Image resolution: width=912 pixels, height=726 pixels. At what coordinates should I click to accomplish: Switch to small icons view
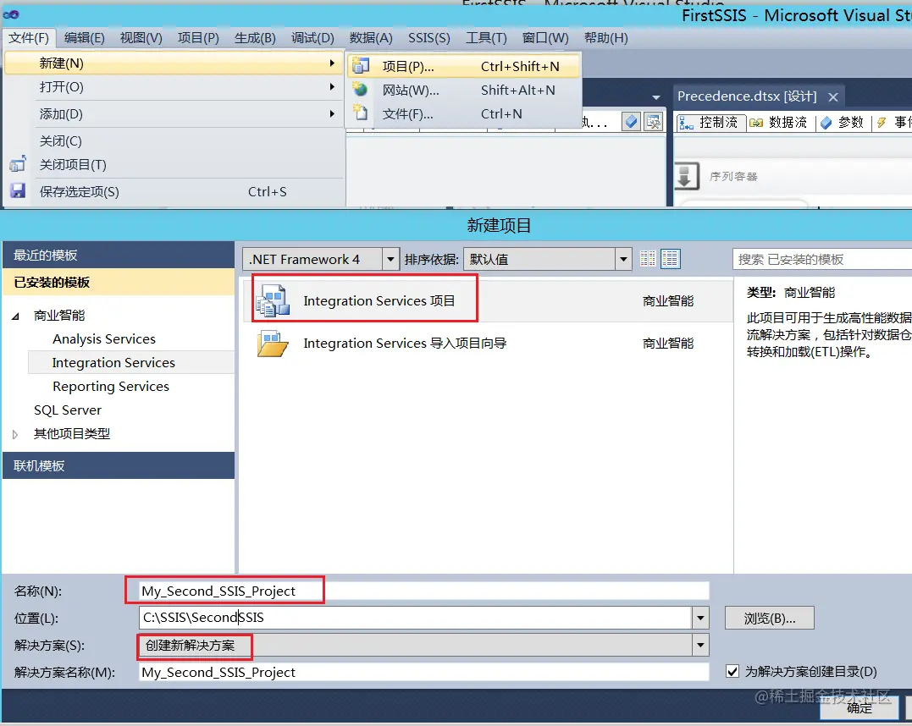[648, 259]
